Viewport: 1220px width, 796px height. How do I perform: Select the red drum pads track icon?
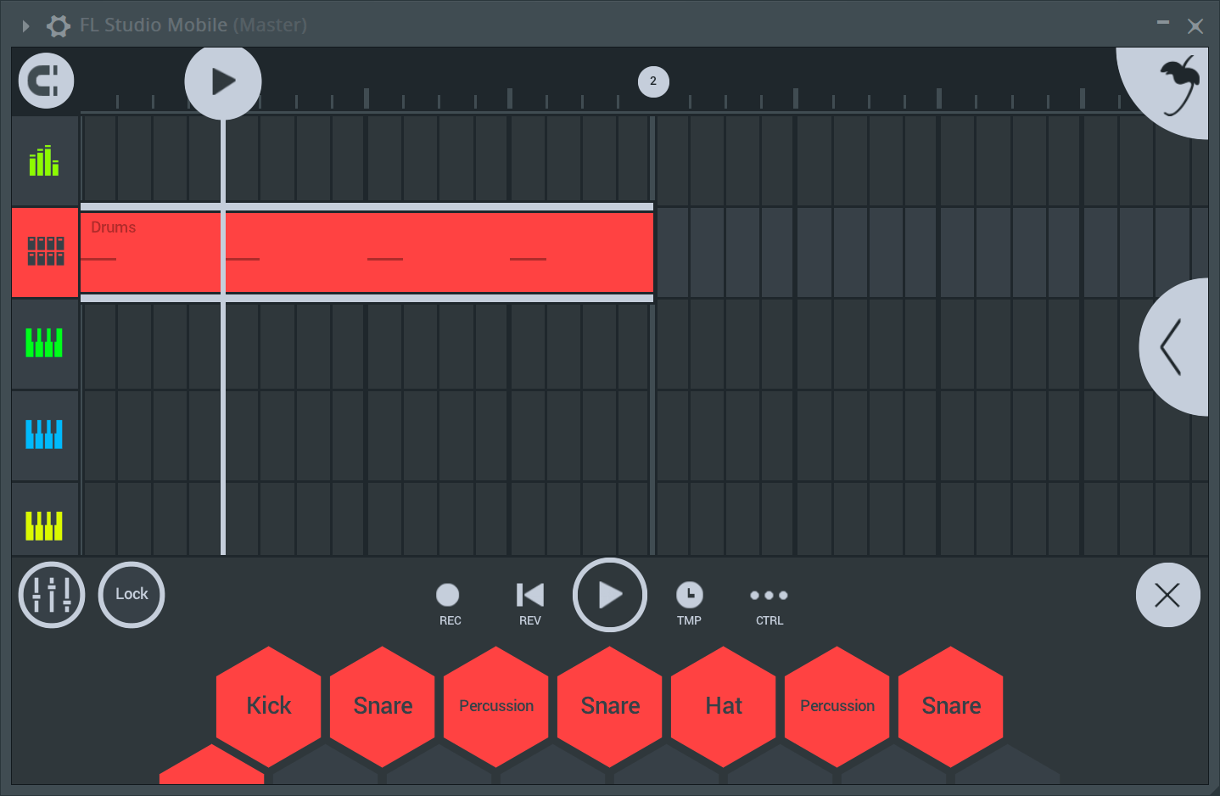tap(44, 252)
